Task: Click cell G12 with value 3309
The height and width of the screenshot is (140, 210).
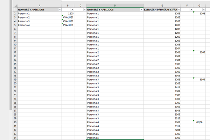Action: [x=199, y=52]
